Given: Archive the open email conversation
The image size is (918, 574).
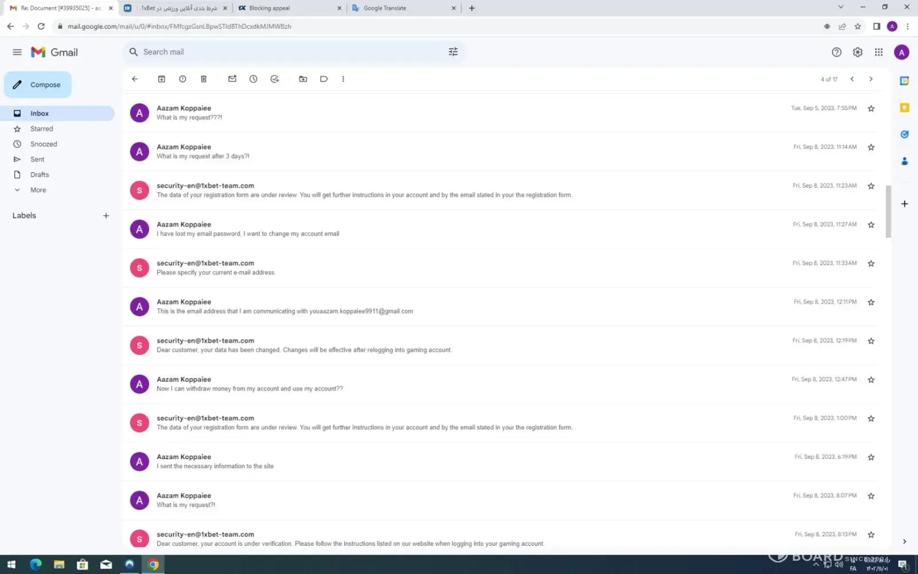Looking at the screenshot, I should point(161,79).
